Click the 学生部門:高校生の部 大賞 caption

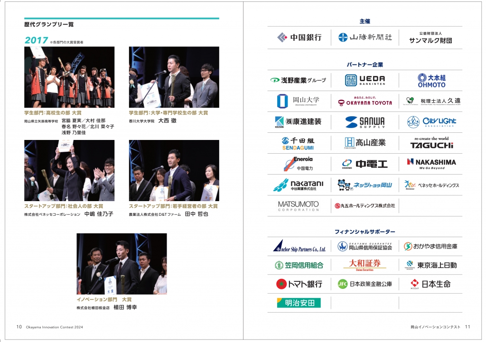(53, 113)
